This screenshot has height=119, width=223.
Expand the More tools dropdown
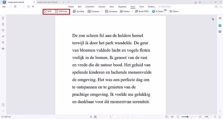point(174,11)
